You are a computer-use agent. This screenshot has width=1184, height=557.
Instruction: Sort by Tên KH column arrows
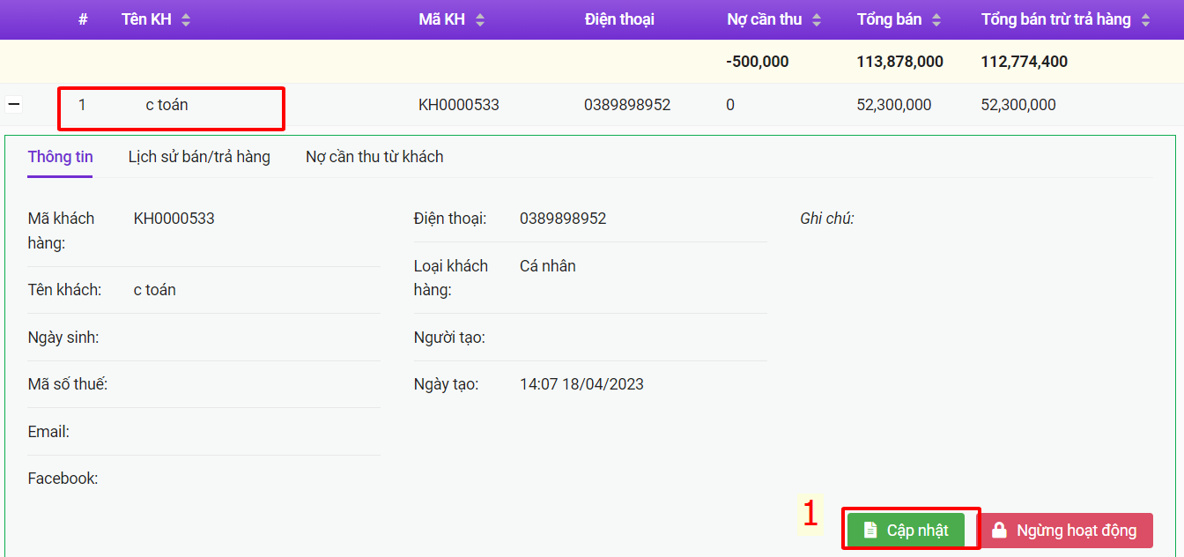pos(186,19)
